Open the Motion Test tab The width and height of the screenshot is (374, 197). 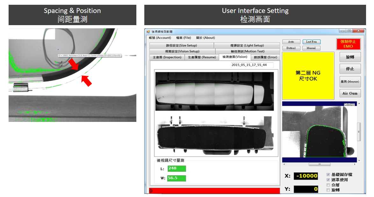tap(247, 51)
